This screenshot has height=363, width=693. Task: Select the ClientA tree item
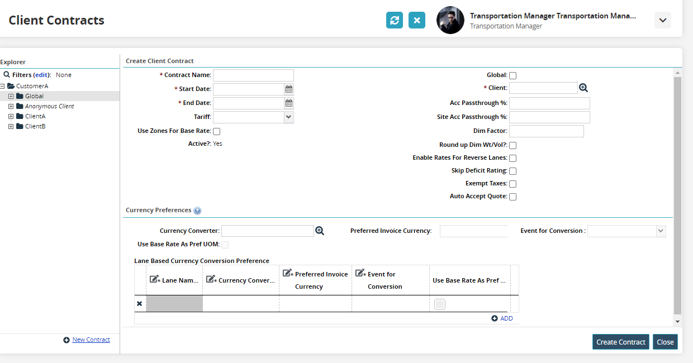pos(35,116)
